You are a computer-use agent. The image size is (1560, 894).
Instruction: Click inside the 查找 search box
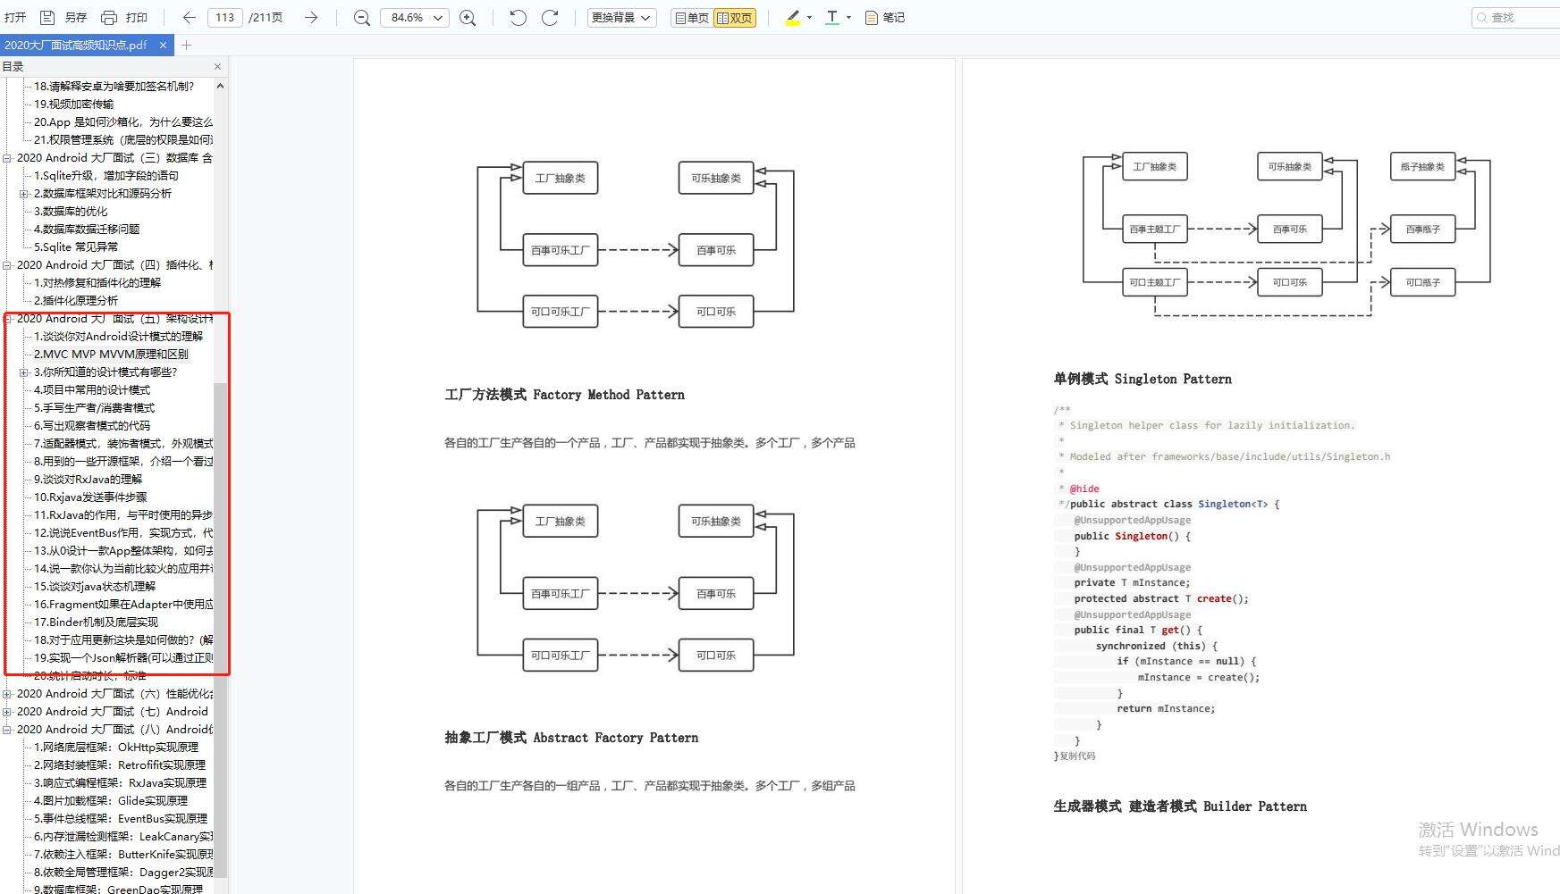click(1520, 17)
